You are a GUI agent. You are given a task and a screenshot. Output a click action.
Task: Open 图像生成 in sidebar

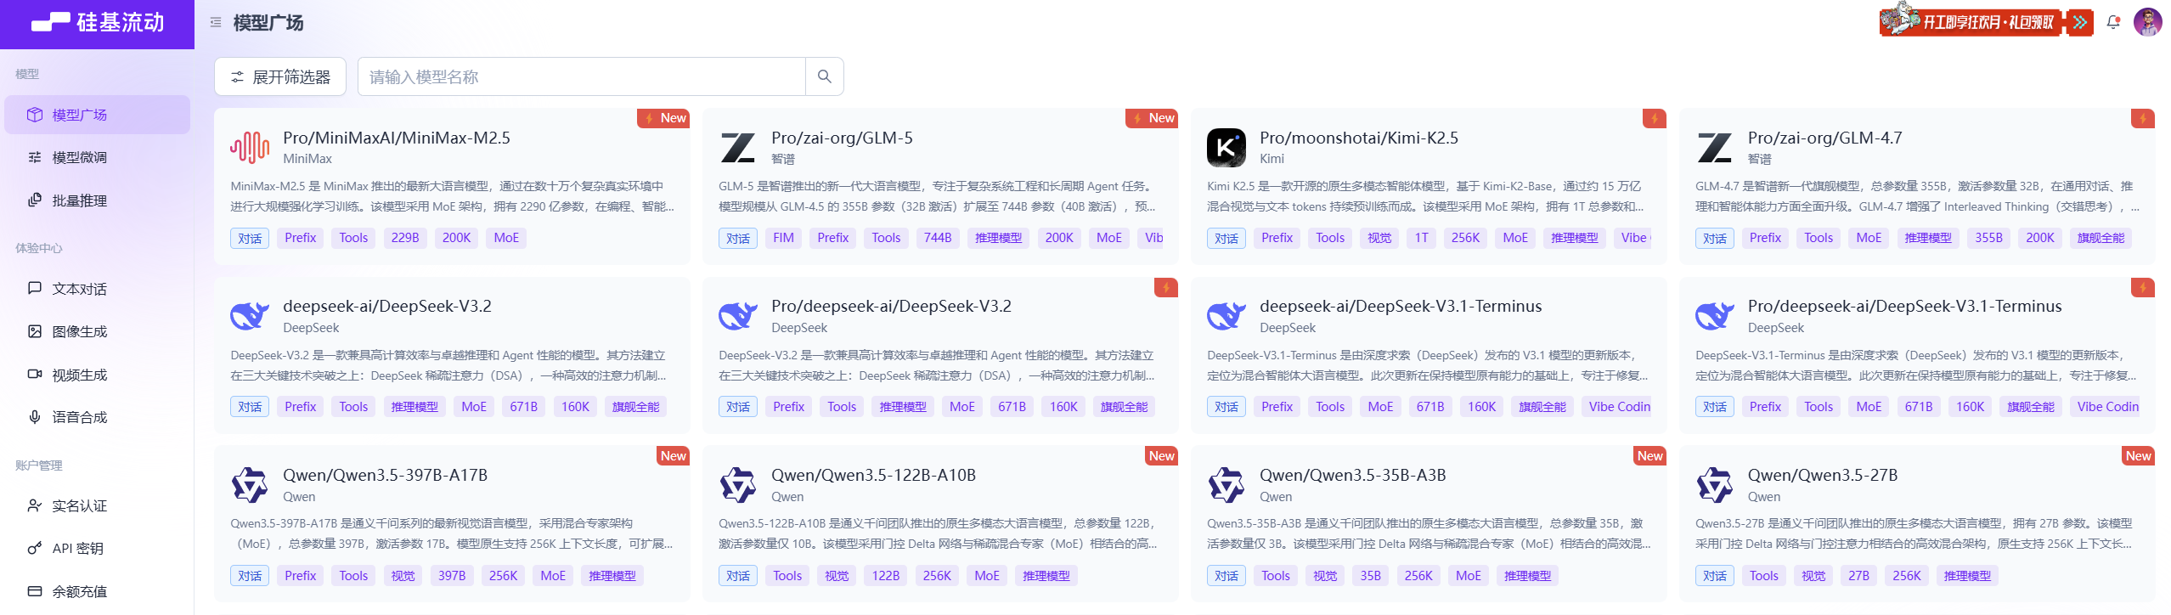(x=97, y=331)
